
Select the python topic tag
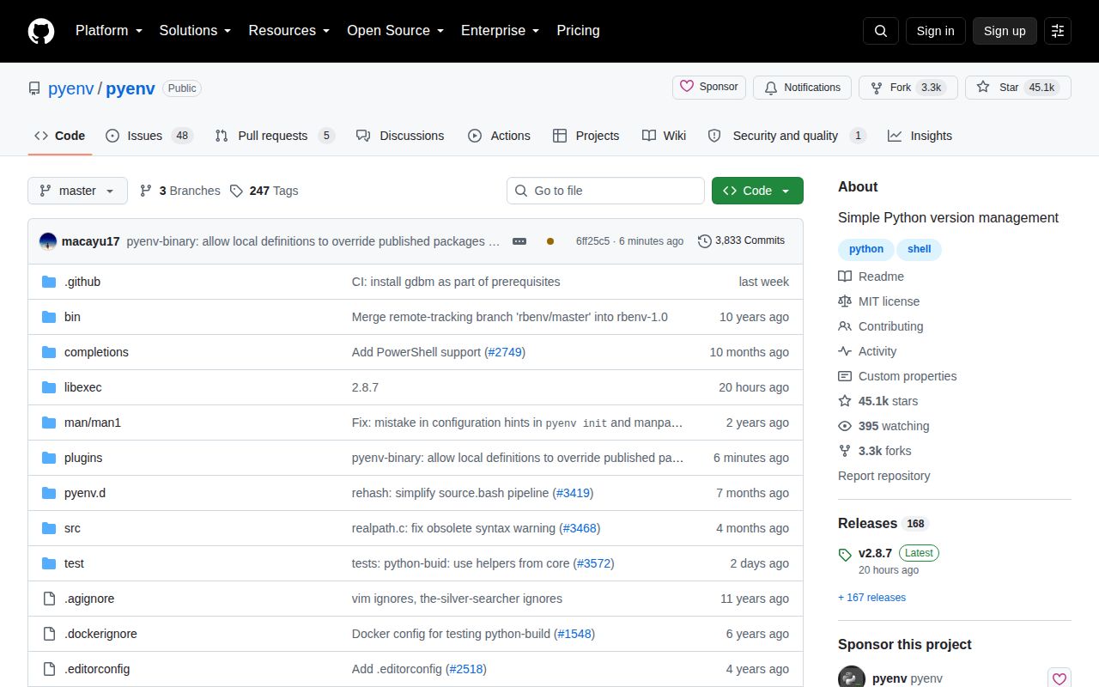865,249
